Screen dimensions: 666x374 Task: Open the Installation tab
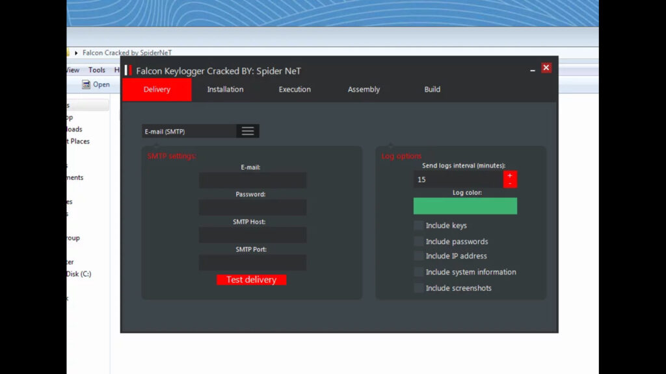tap(225, 90)
